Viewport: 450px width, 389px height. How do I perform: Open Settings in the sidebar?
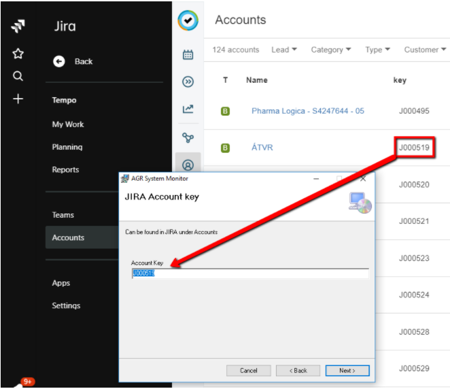[x=66, y=306]
